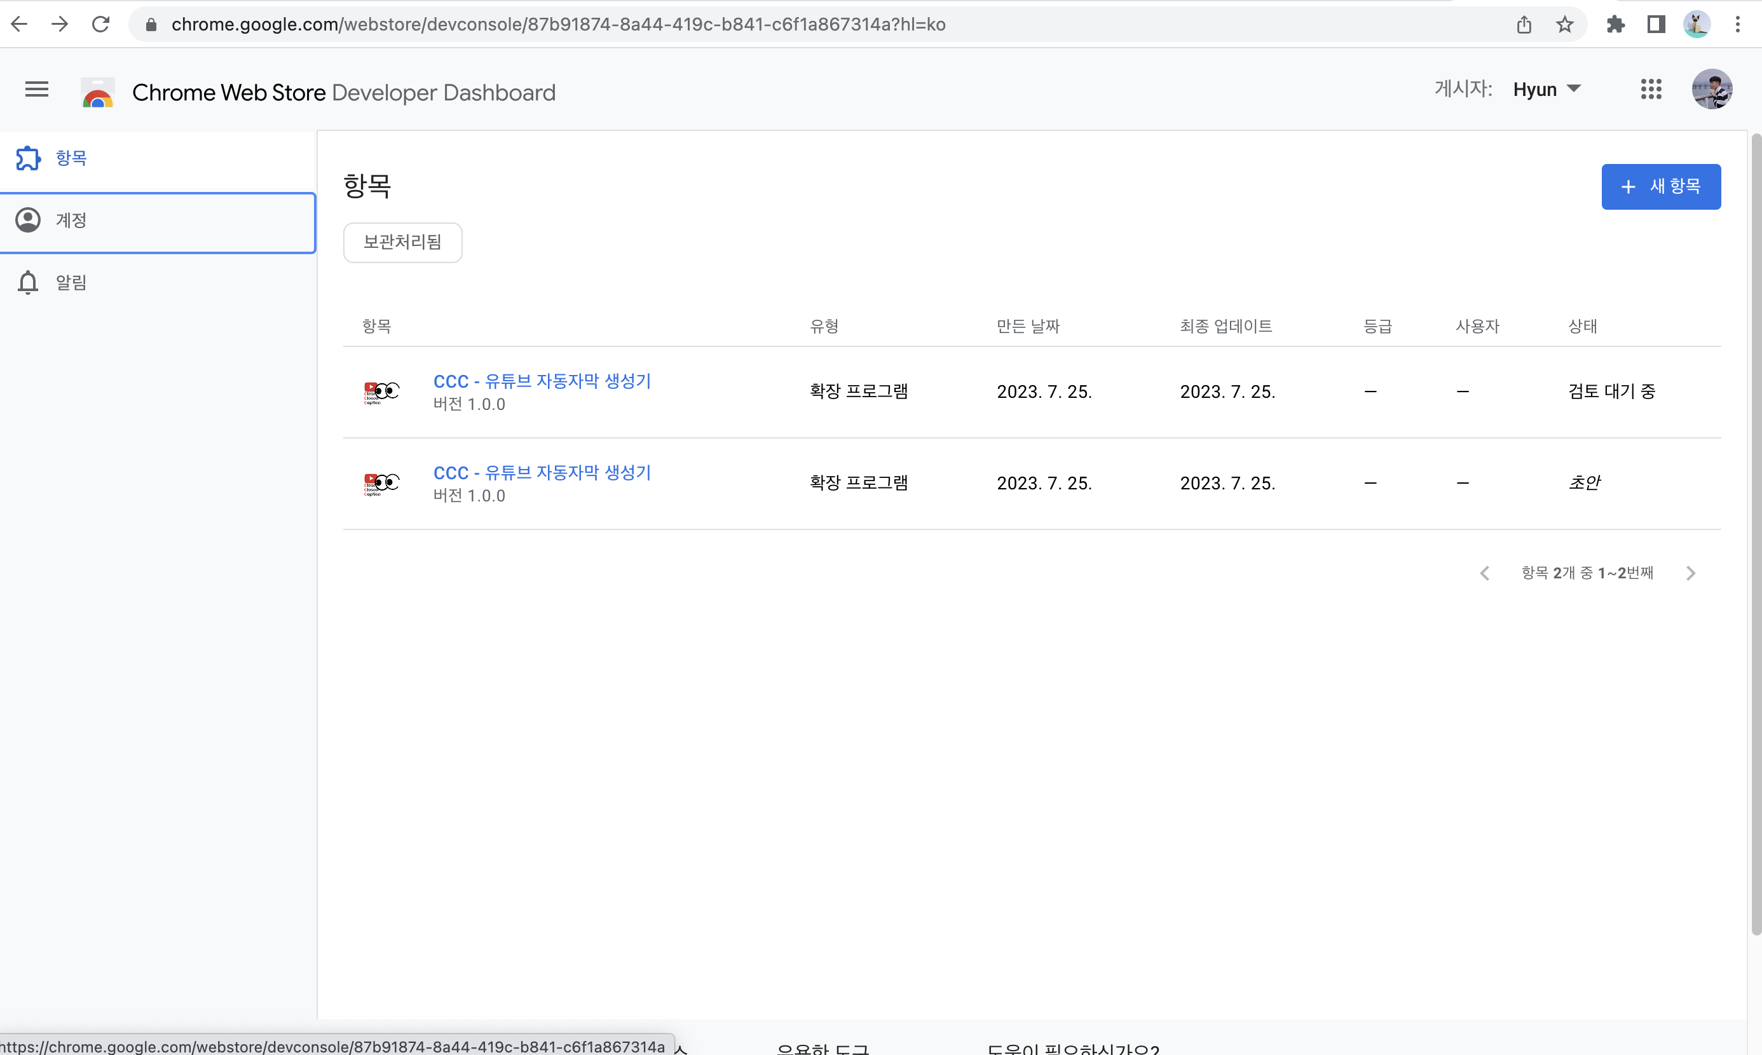This screenshot has height=1055, width=1762.
Task: Open the CCC extension with 초안 status
Action: (542, 473)
